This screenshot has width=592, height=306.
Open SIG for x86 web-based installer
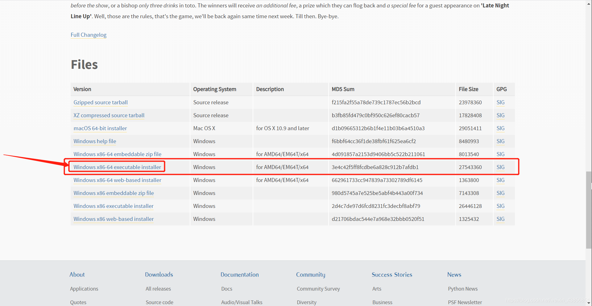tap(500, 219)
